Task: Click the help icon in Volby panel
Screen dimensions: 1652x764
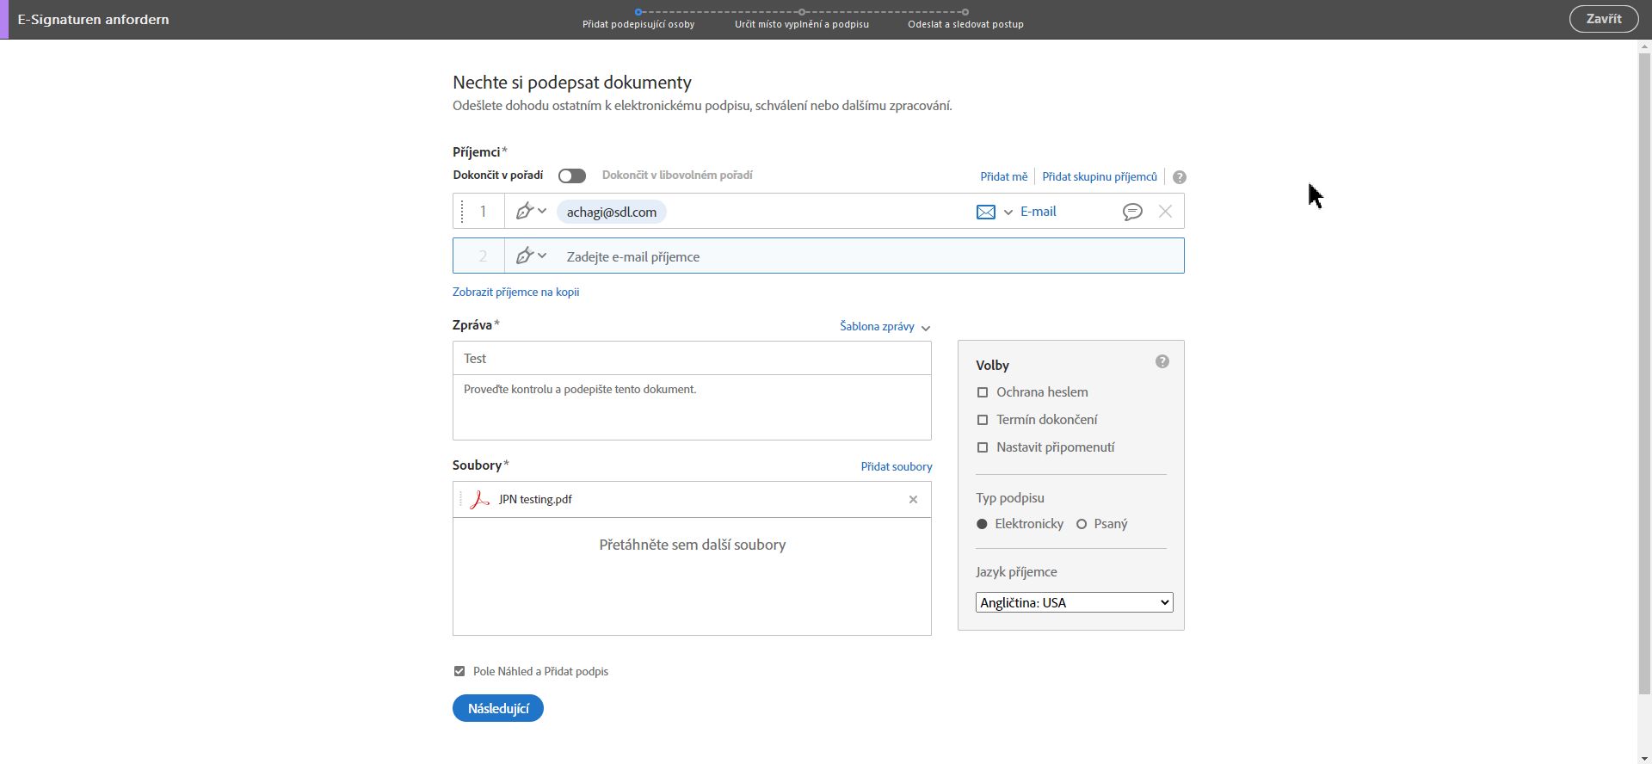Action: (x=1162, y=362)
